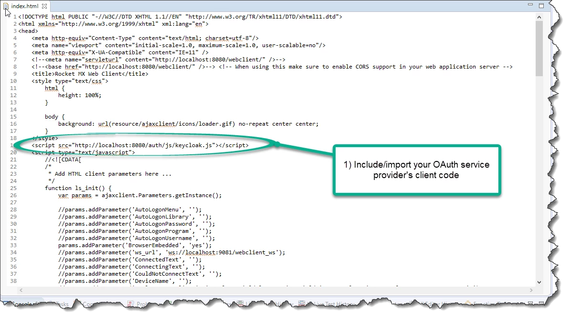Click the horizontal scrollbar right arrow
The width and height of the screenshot is (570, 320).
(x=531, y=290)
